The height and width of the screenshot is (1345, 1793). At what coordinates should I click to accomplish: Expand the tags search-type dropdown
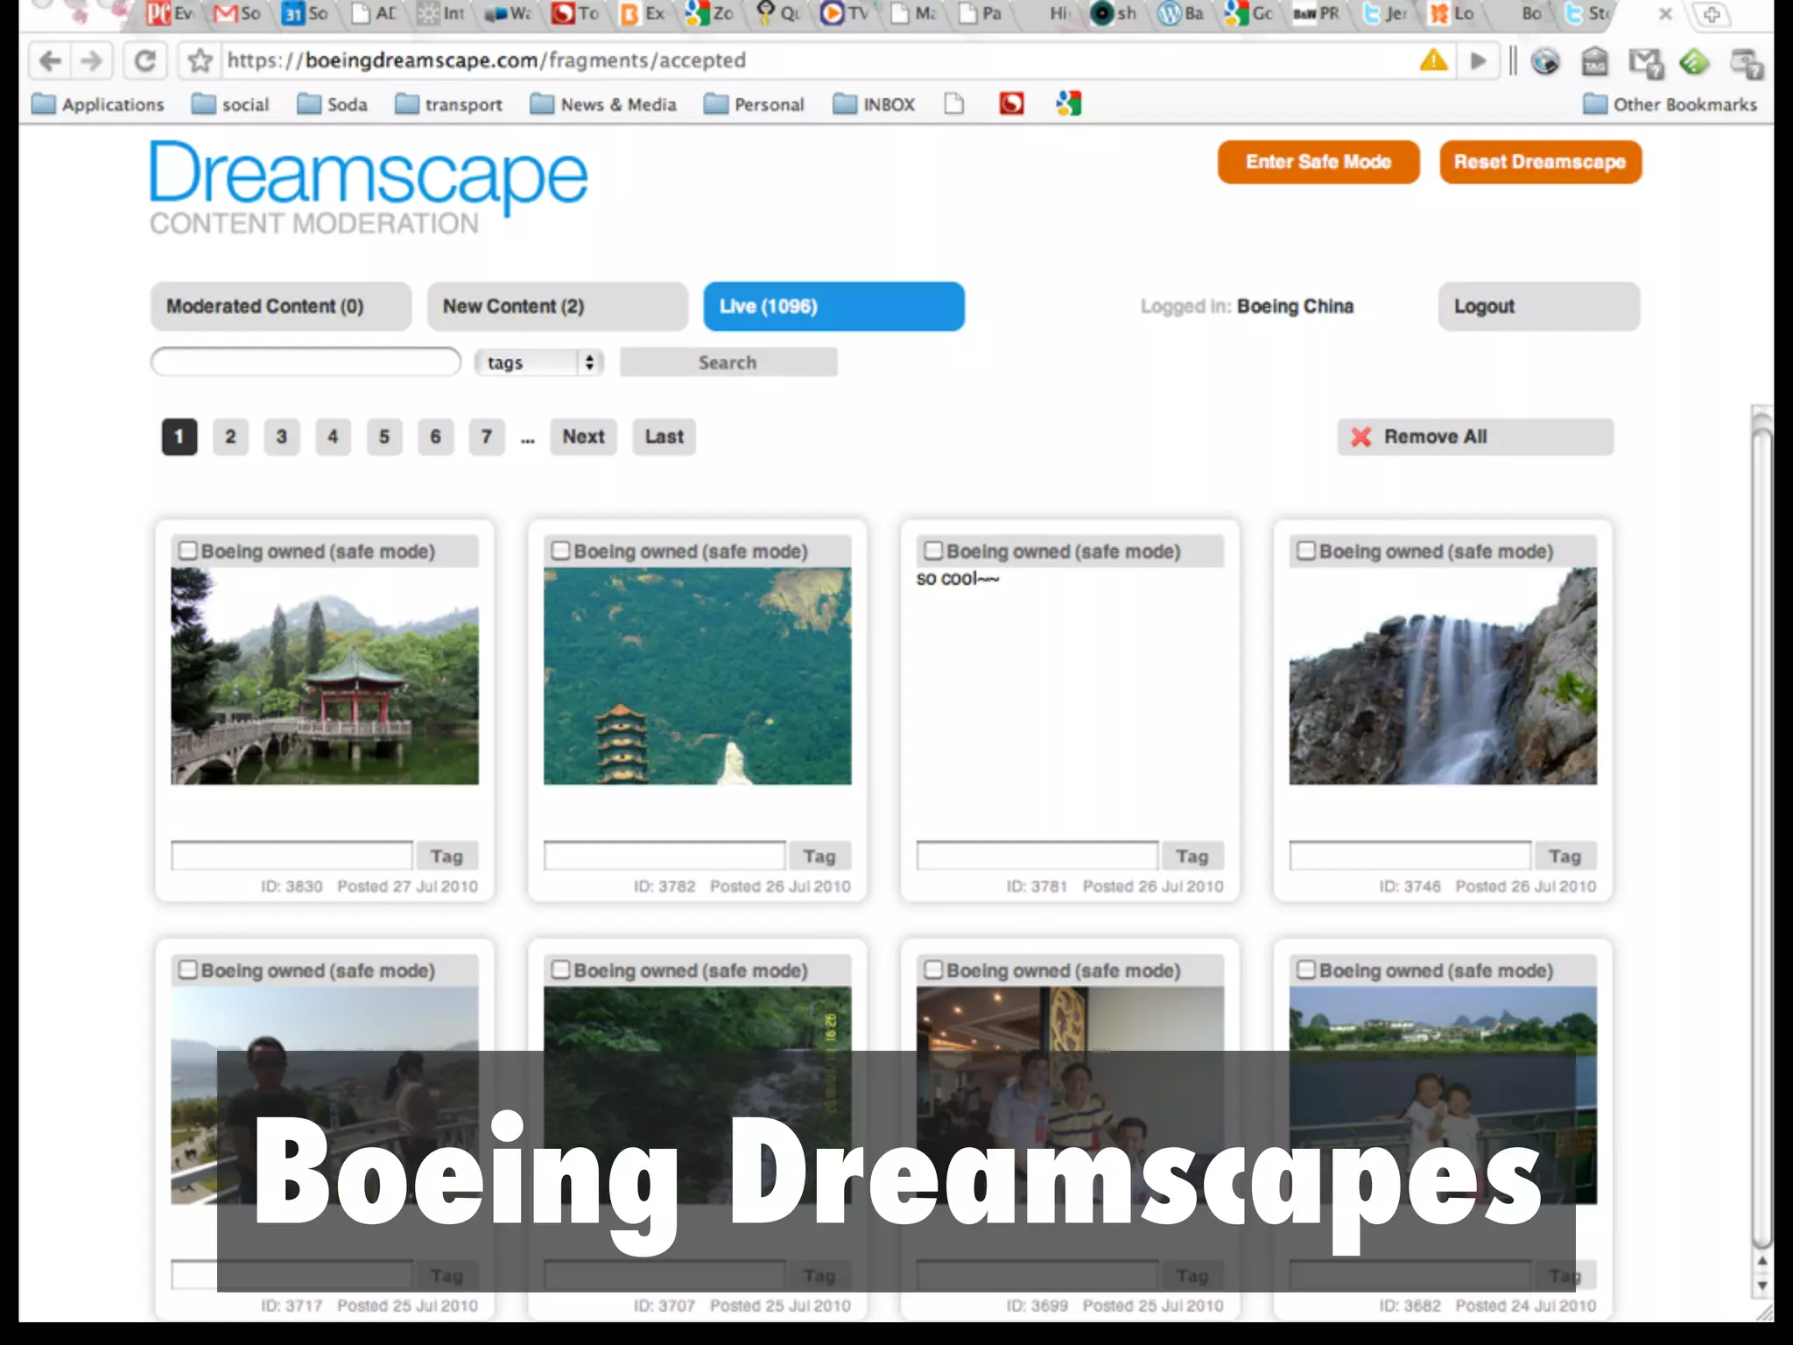pos(539,363)
